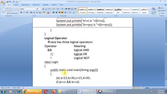
Task: Toggle italic formatting
Action: click(24, 13)
